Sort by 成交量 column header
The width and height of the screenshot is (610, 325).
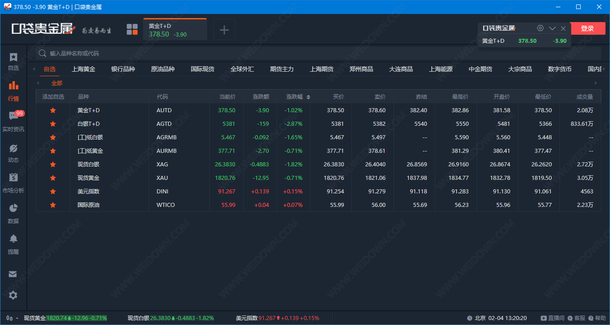pyautogui.click(x=585, y=97)
